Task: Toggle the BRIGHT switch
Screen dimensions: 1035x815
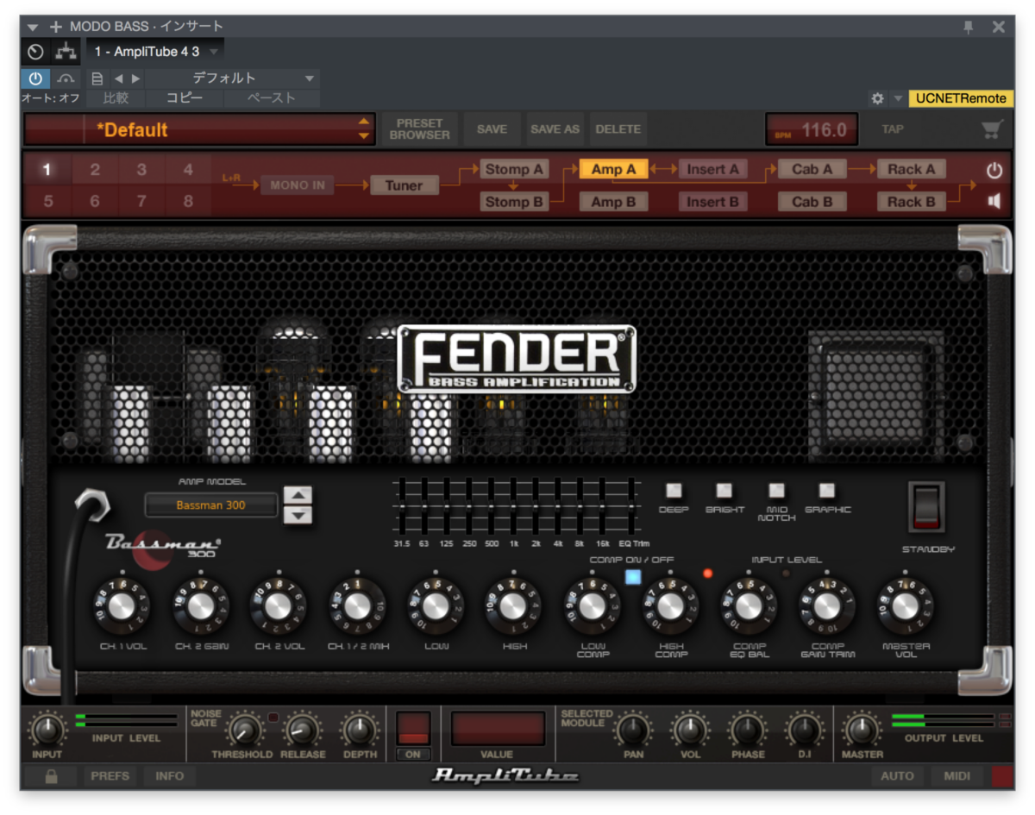Action: (x=724, y=491)
